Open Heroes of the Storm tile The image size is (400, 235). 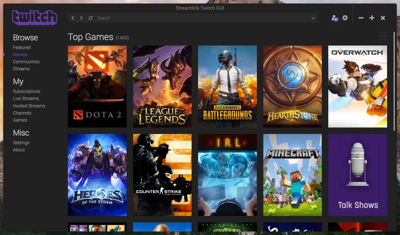97,175
